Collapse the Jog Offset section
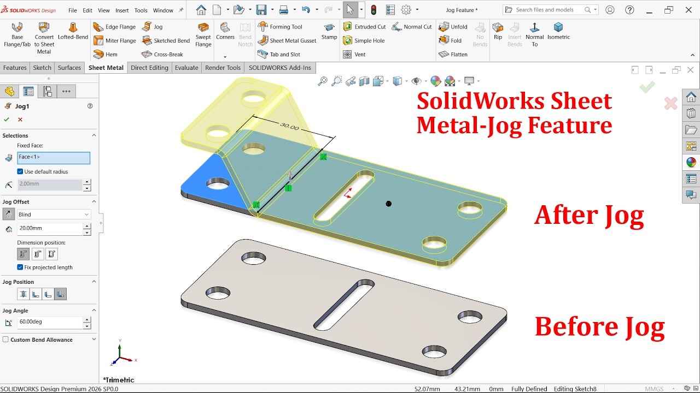This screenshot has height=393, width=700. click(94, 201)
